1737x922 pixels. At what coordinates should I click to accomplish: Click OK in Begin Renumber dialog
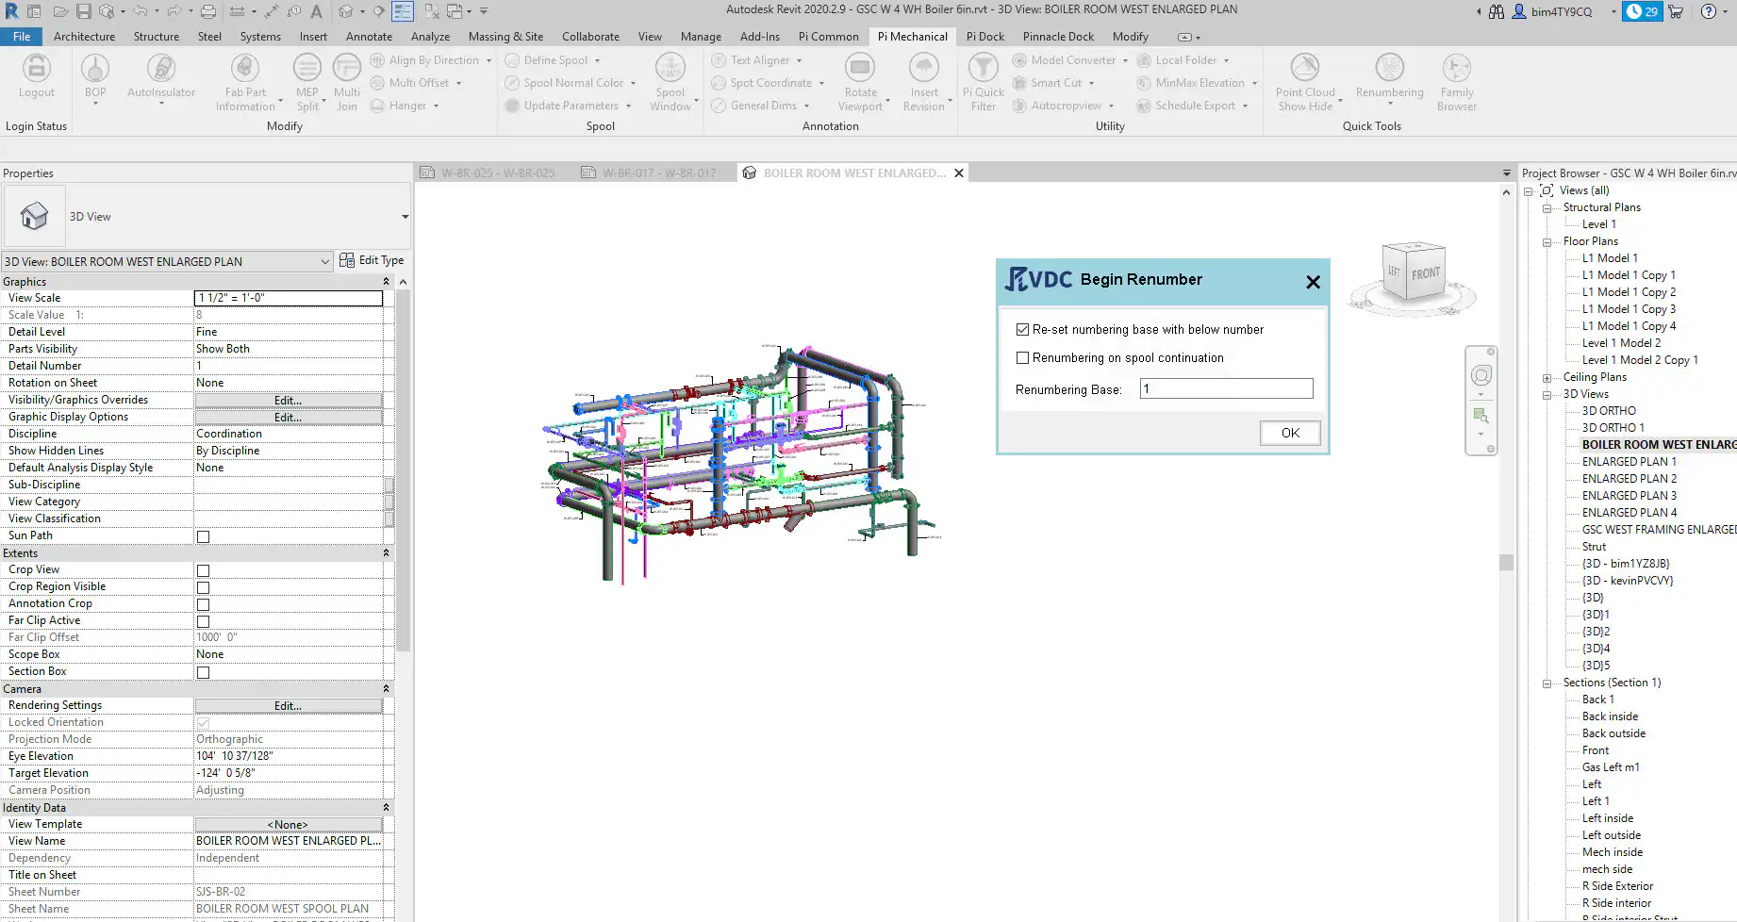pos(1290,433)
